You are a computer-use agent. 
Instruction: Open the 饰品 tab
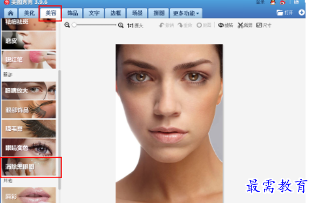[72, 13]
